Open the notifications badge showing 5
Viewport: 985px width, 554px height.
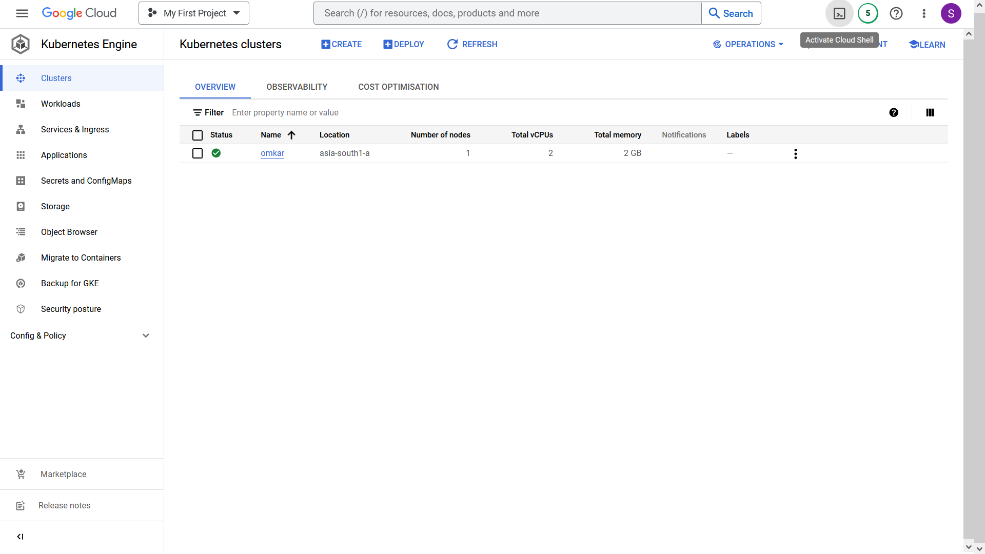[x=868, y=13]
